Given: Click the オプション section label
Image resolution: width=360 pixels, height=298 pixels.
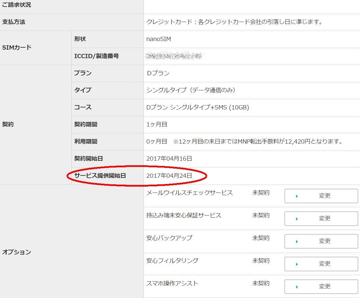Looking at the screenshot, I should click(x=17, y=252).
